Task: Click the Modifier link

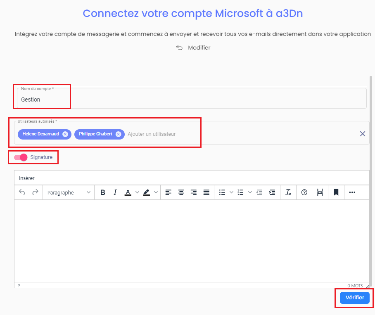Action: click(x=199, y=48)
